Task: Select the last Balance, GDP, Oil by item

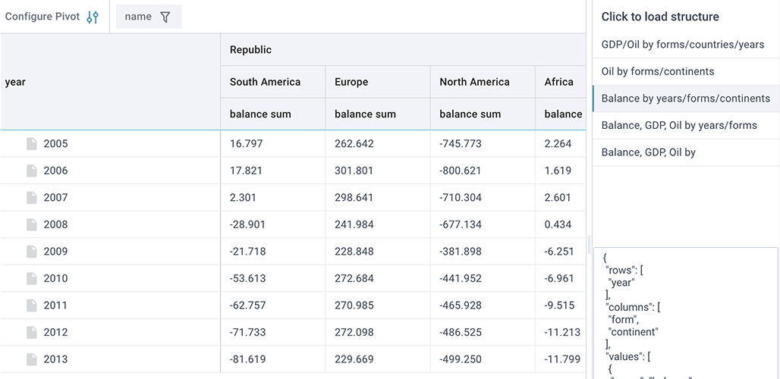Action: coord(649,152)
